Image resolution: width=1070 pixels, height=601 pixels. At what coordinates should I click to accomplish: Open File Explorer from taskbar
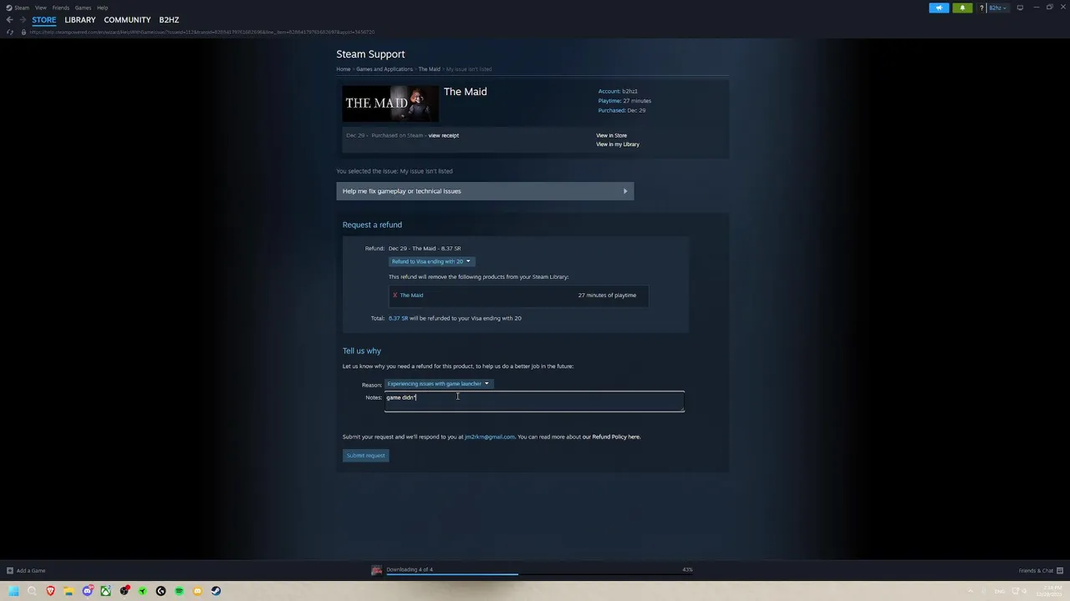click(69, 591)
